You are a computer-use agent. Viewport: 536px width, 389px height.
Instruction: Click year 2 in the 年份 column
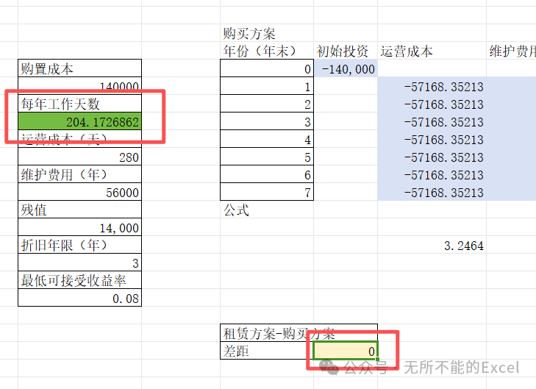click(x=267, y=104)
